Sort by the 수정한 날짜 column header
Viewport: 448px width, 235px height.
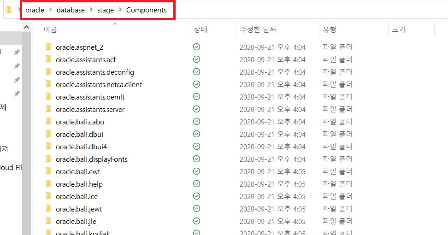[x=258, y=29]
